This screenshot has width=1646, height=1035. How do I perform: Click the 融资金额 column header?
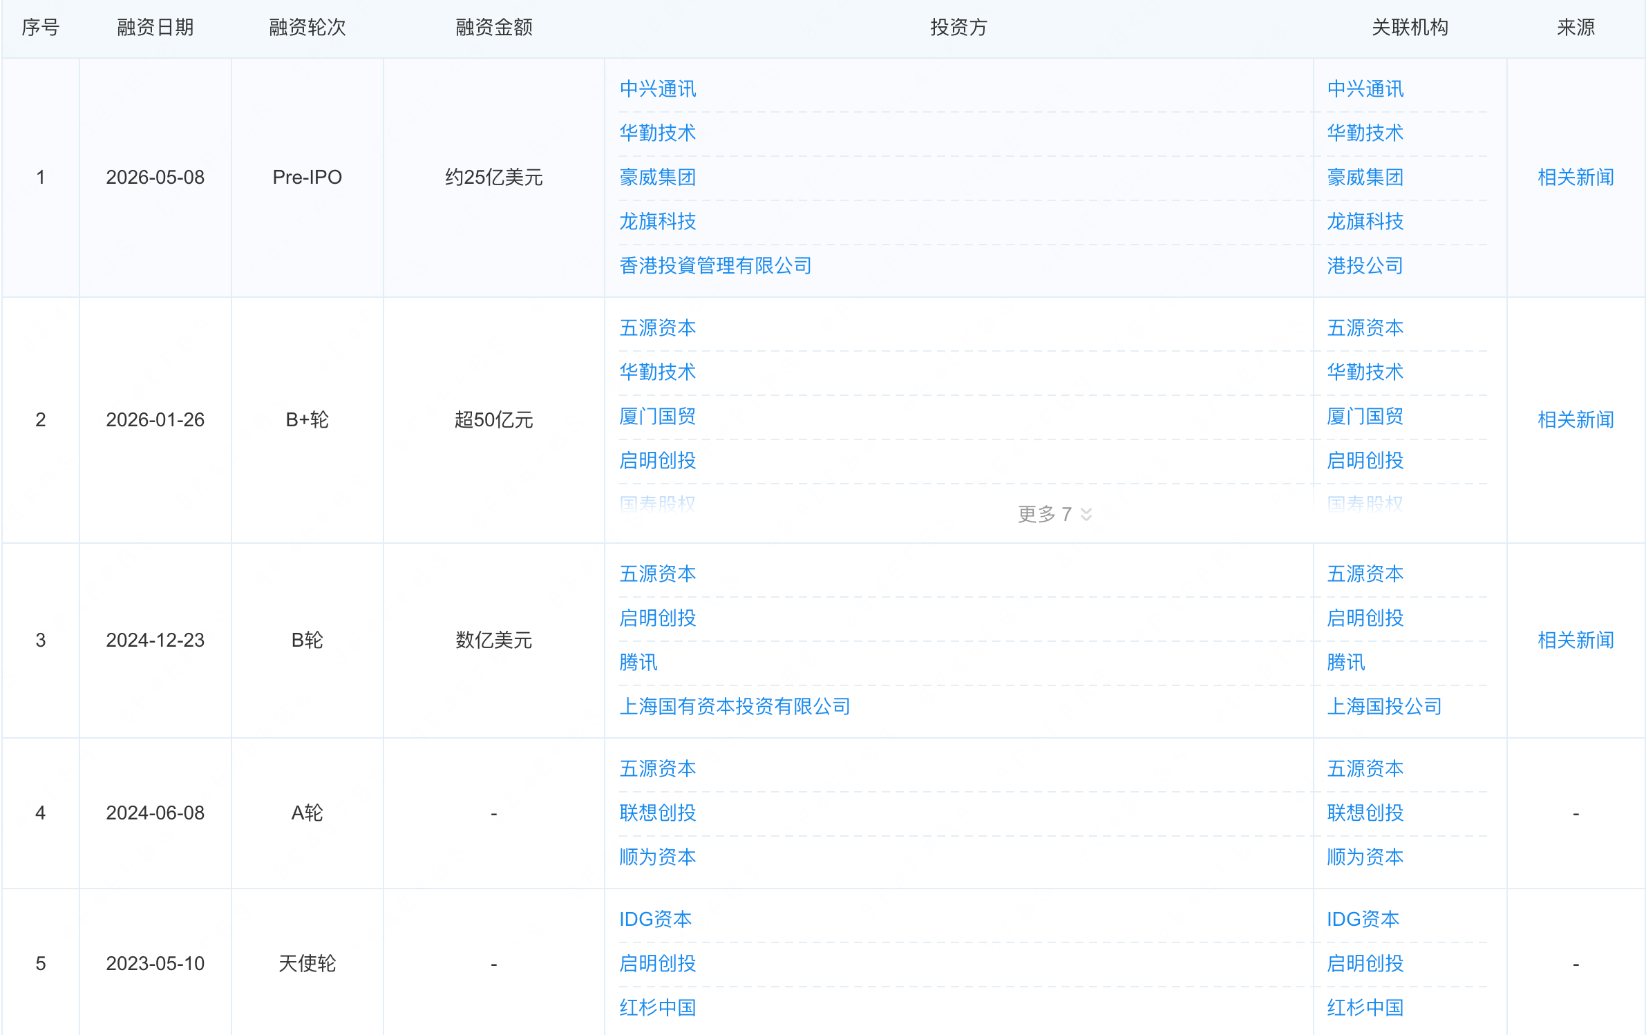494,28
